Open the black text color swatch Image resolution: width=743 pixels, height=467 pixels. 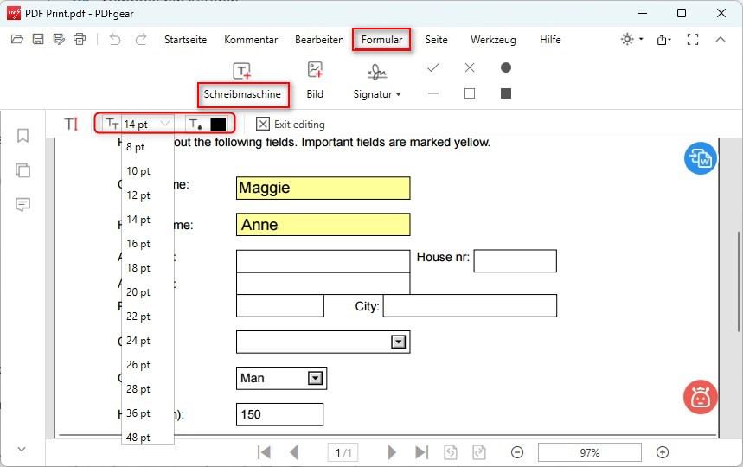pyautogui.click(x=218, y=125)
